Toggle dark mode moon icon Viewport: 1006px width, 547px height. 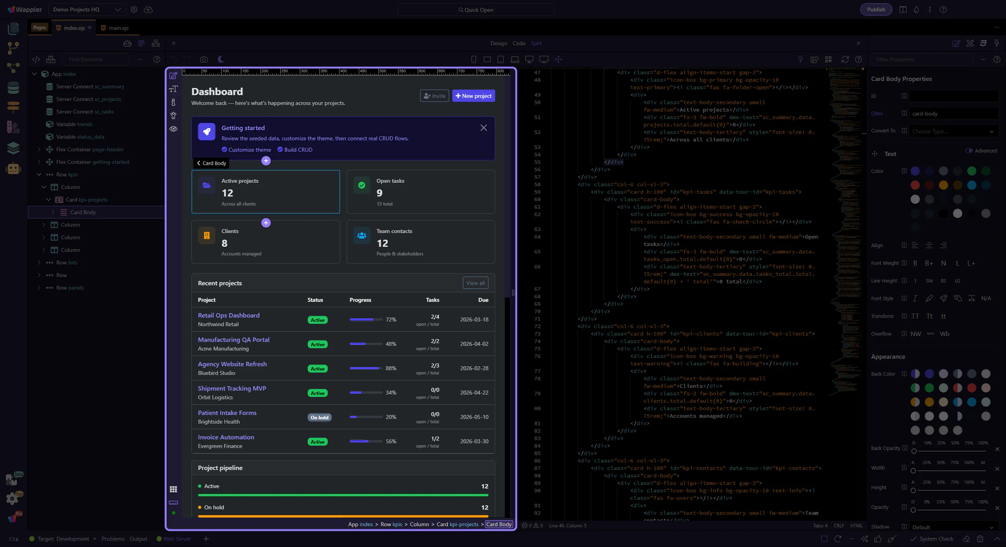tap(221, 59)
